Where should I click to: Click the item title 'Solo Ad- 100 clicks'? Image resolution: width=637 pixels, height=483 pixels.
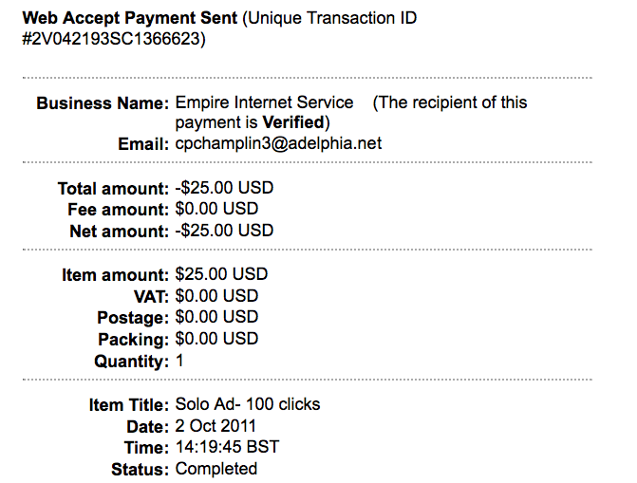tap(248, 404)
